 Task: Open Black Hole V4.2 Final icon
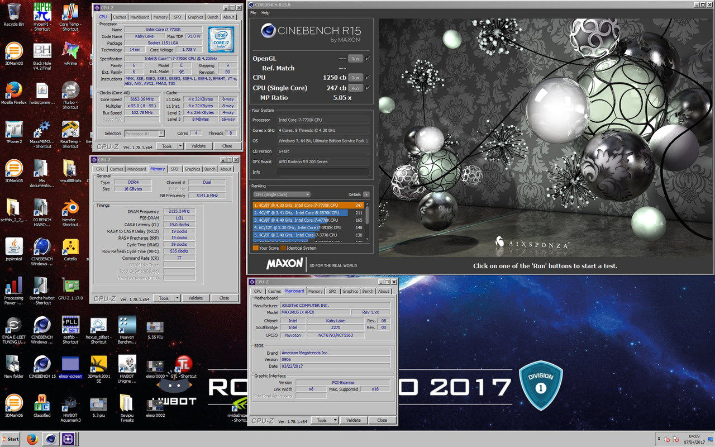tap(42, 56)
